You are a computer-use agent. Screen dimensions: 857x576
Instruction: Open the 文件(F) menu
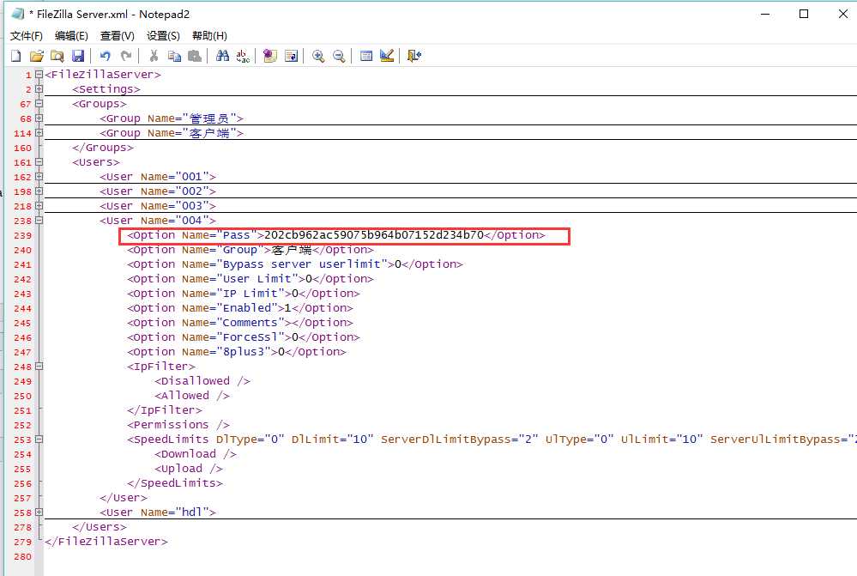[x=27, y=35]
